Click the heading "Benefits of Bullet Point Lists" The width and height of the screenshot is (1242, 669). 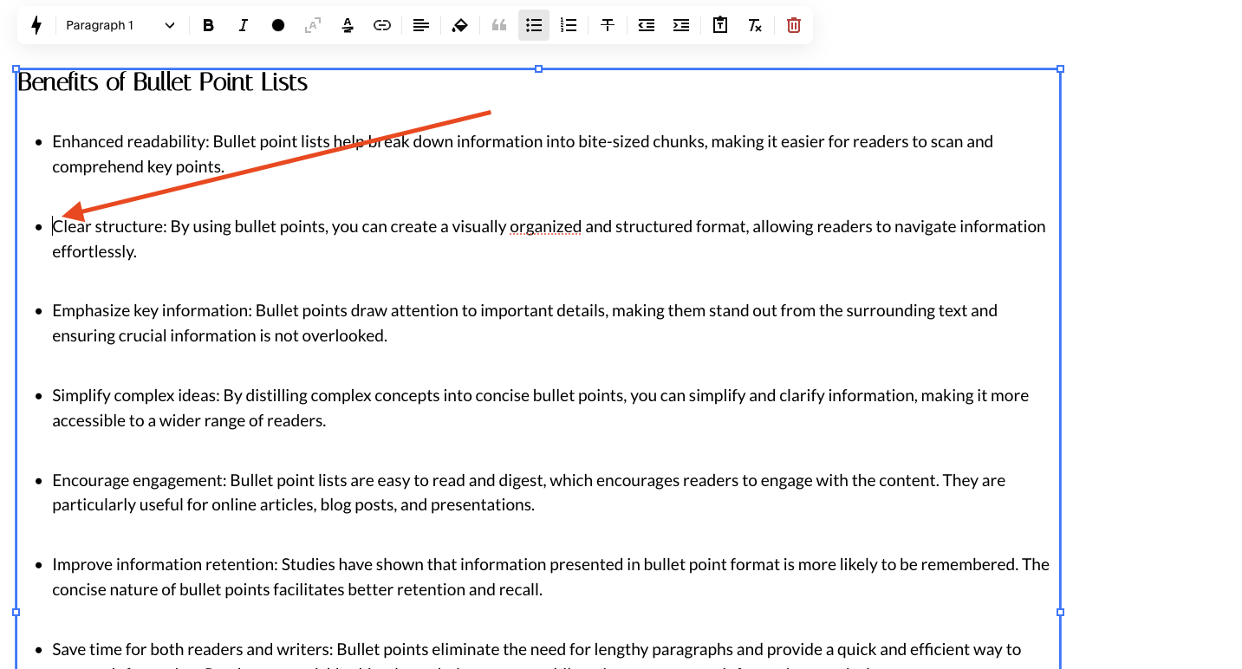click(163, 82)
